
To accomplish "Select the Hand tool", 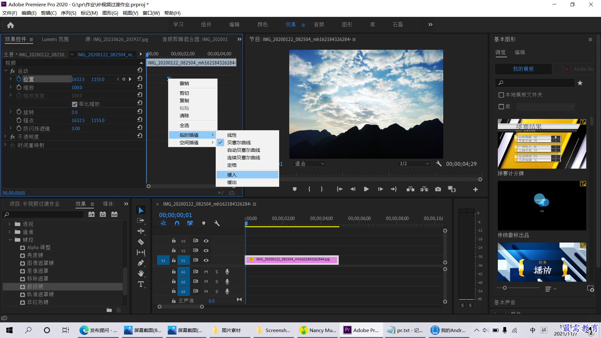I will click(141, 274).
